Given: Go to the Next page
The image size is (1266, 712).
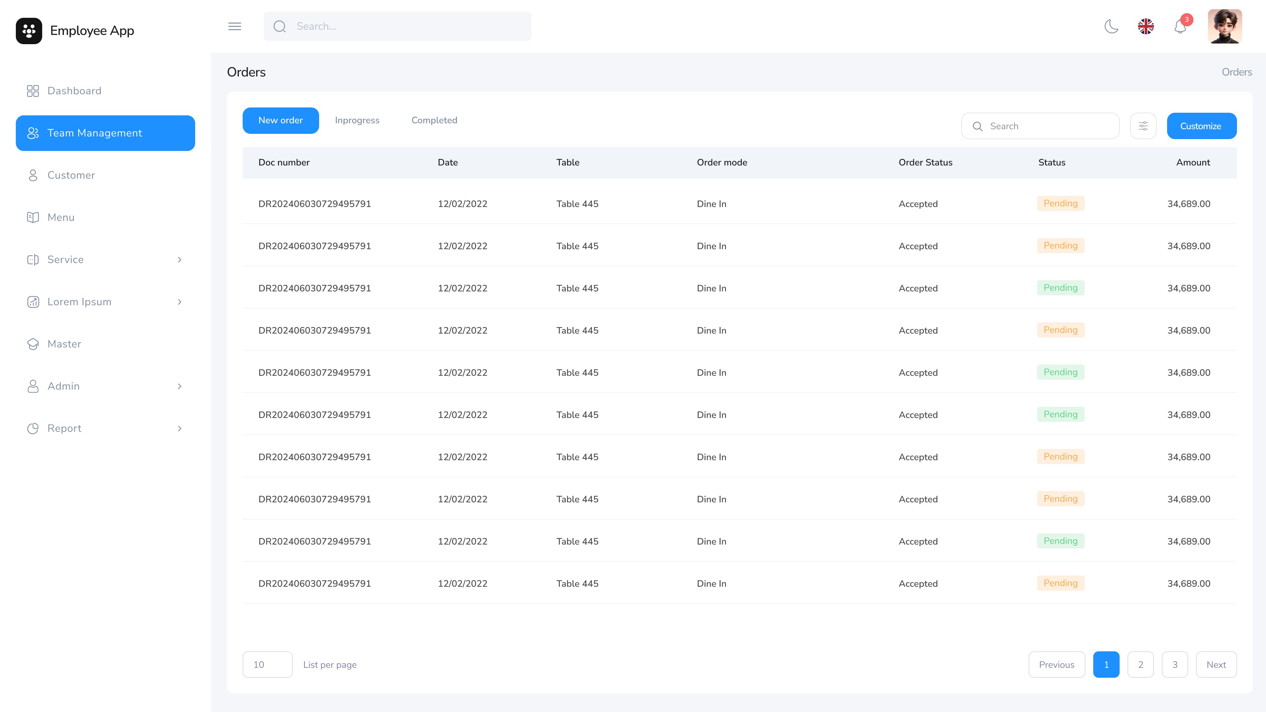Looking at the screenshot, I should (1216, 664).
